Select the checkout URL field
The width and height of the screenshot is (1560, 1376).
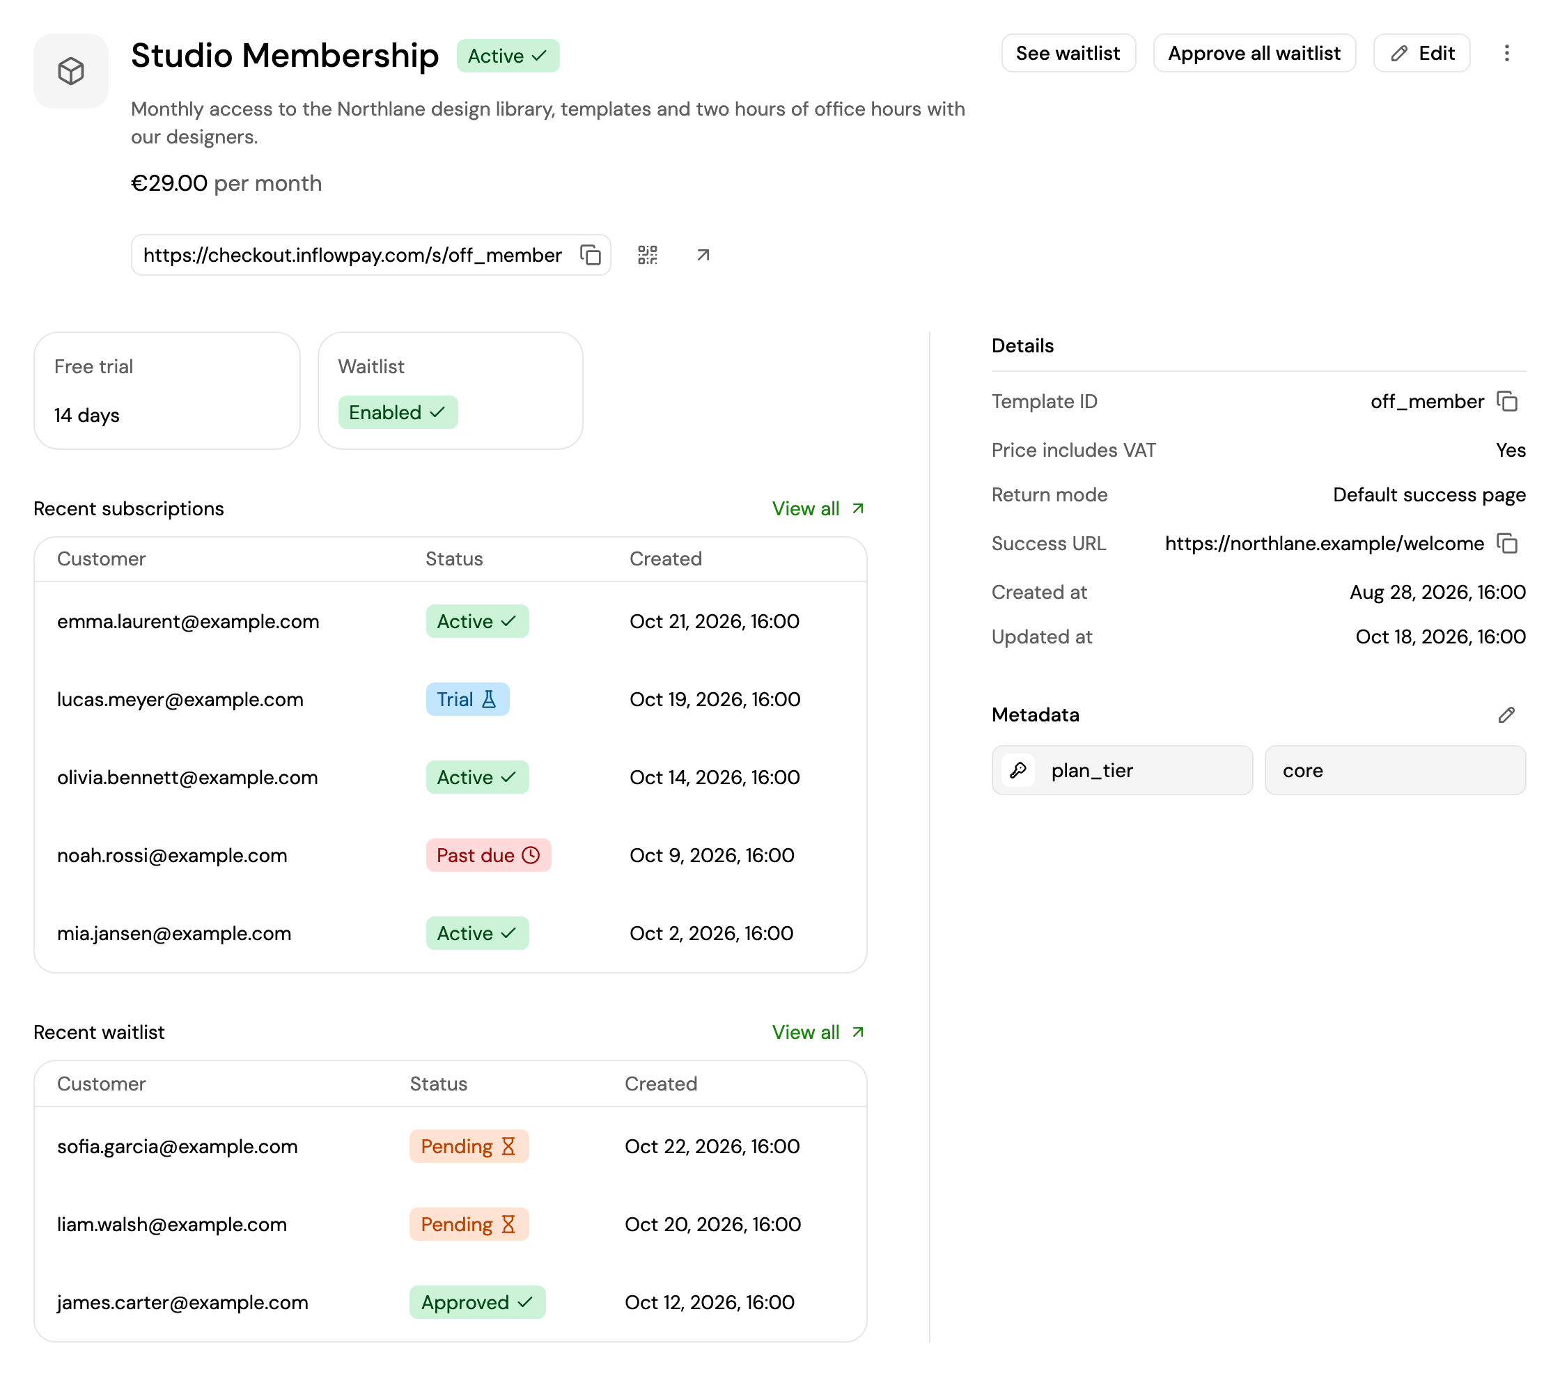pyautogui.click(x=371, y=255)
